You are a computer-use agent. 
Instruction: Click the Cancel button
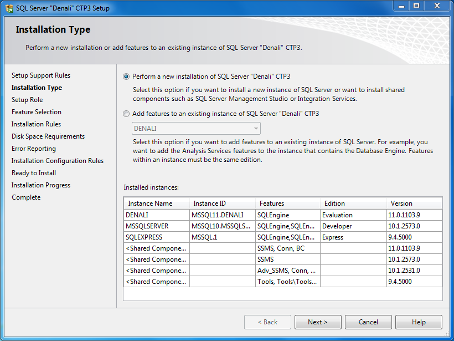368,322
